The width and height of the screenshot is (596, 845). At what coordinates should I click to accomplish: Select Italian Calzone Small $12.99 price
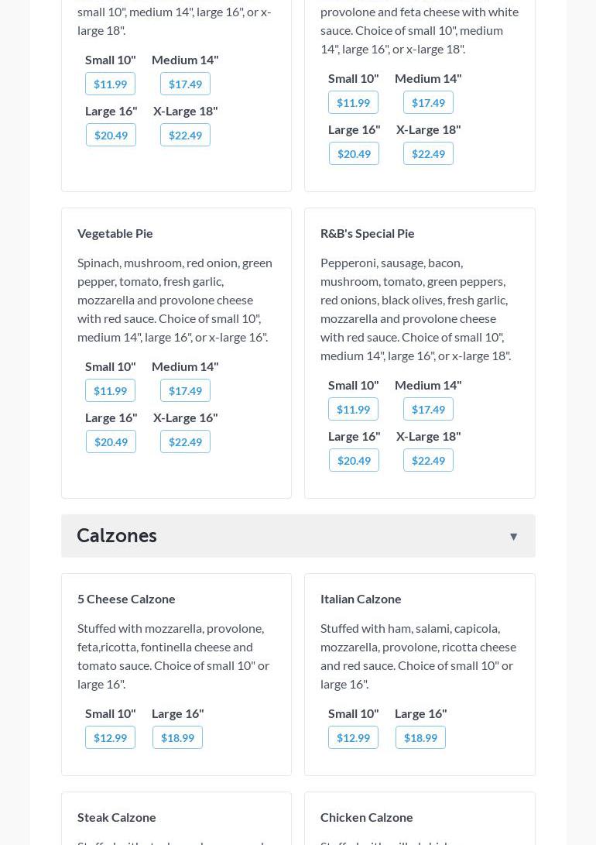coord(353,737)
